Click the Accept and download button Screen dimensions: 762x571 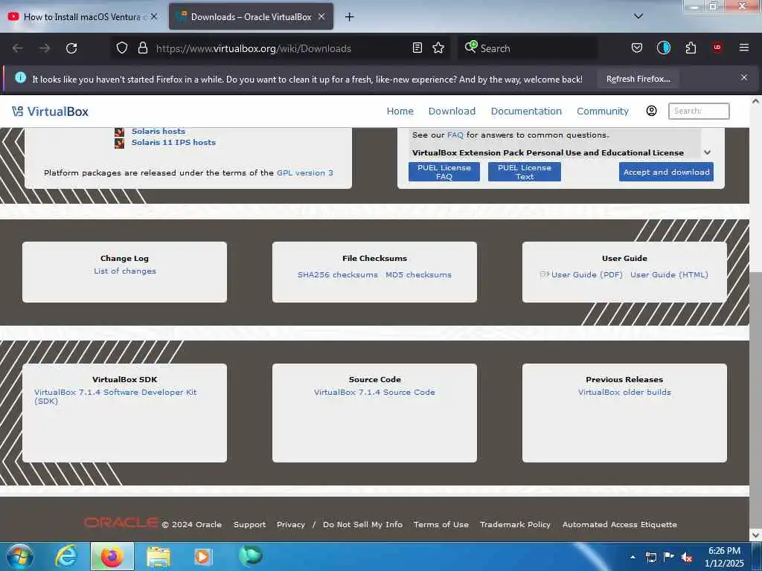pos(666,172)
